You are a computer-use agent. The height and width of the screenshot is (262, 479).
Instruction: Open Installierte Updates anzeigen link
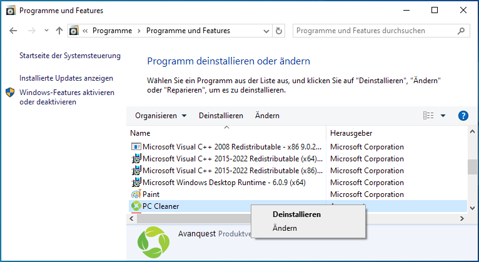[x=66, y=78]
